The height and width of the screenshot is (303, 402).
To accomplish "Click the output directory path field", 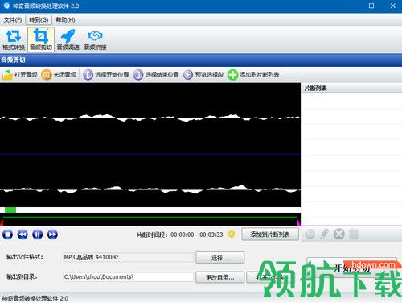I will coord(128,277).
